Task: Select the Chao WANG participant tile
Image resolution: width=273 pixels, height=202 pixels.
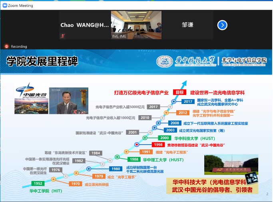Action: [x=85, y=25]
